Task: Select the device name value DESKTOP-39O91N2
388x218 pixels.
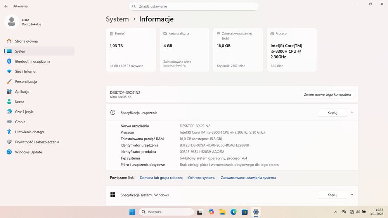Action: (x=195, y=126)
